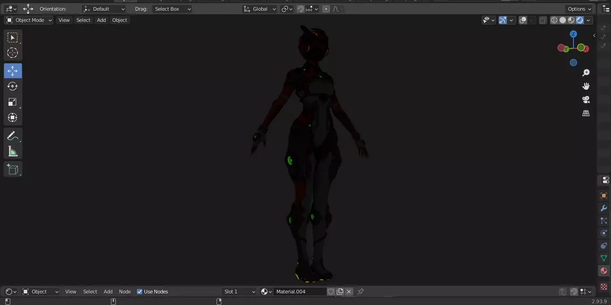Open node editor snap element dropdown
Screen dimensions: 611x305
coord(586,292)
